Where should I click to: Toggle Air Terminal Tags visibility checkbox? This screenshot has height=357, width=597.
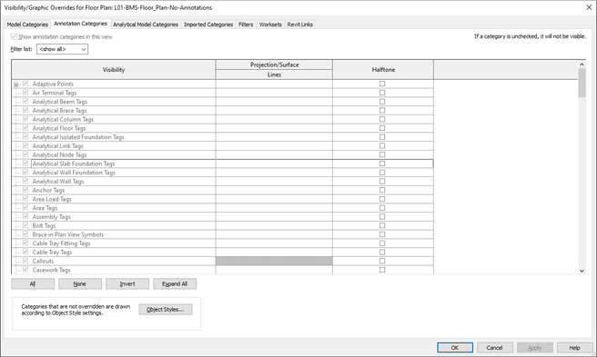click(x=25, y=93)
